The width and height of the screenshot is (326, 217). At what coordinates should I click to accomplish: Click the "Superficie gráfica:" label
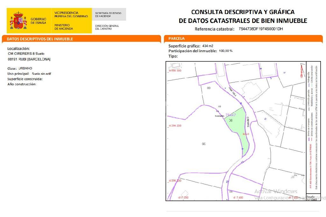tap(184, 46)
